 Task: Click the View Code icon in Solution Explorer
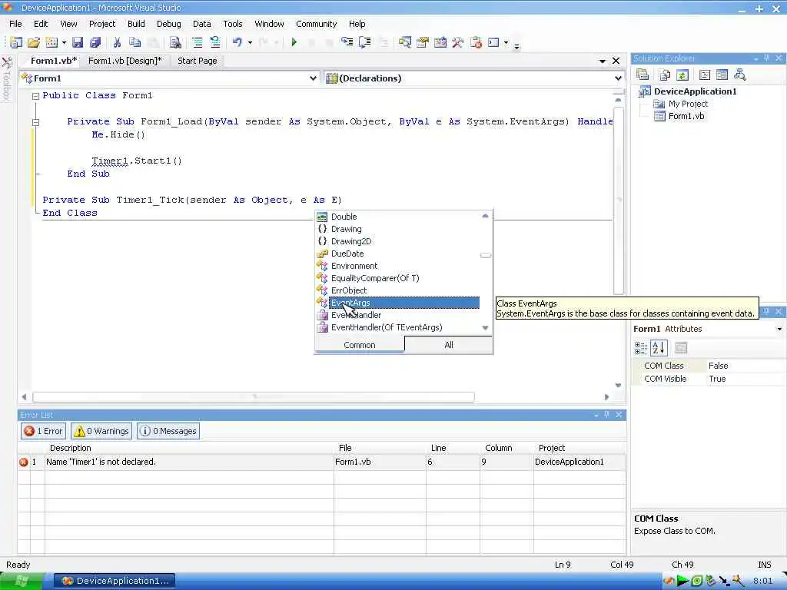coord(705,75)
